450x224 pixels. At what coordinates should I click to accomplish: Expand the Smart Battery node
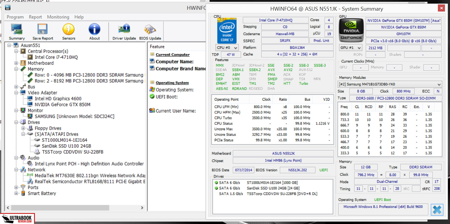click(16, 193)
